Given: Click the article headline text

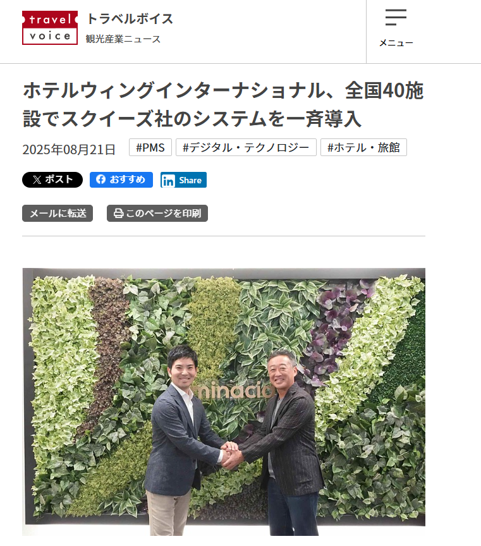Looking at the screenshot, I should [x=223, y=104].
